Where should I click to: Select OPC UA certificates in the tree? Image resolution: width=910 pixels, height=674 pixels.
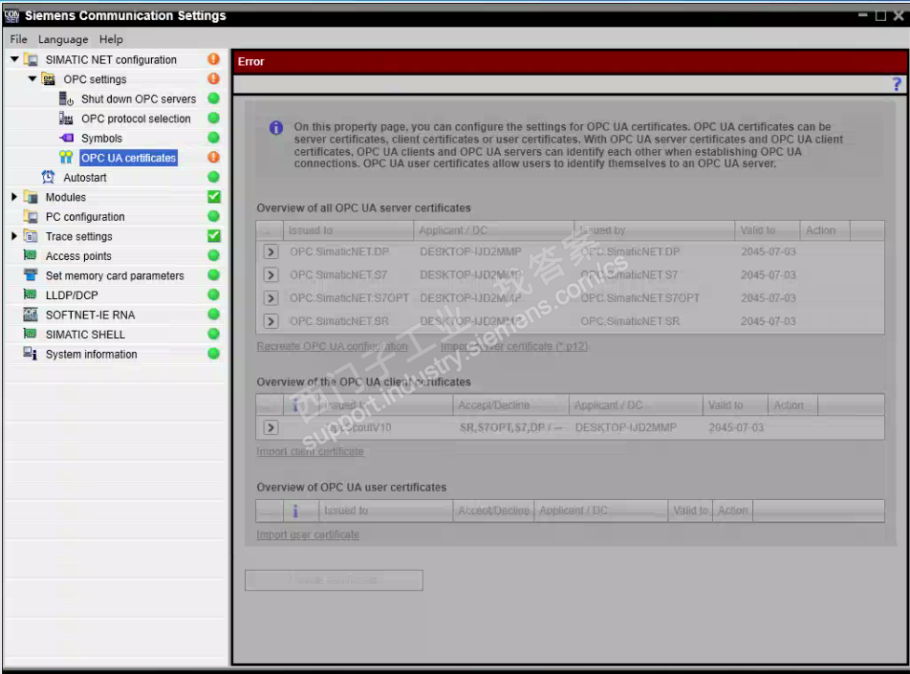tap(128, 158)
